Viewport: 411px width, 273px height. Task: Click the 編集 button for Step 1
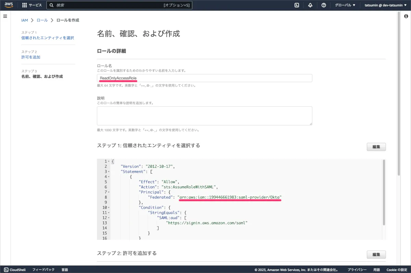(x=376, y=147)
